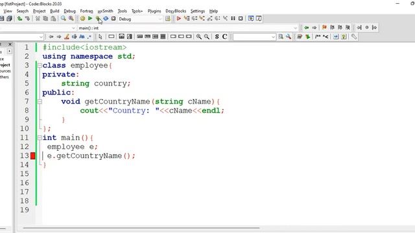
Task: Open the Debugging windows icon
Action: coord(251,19)
